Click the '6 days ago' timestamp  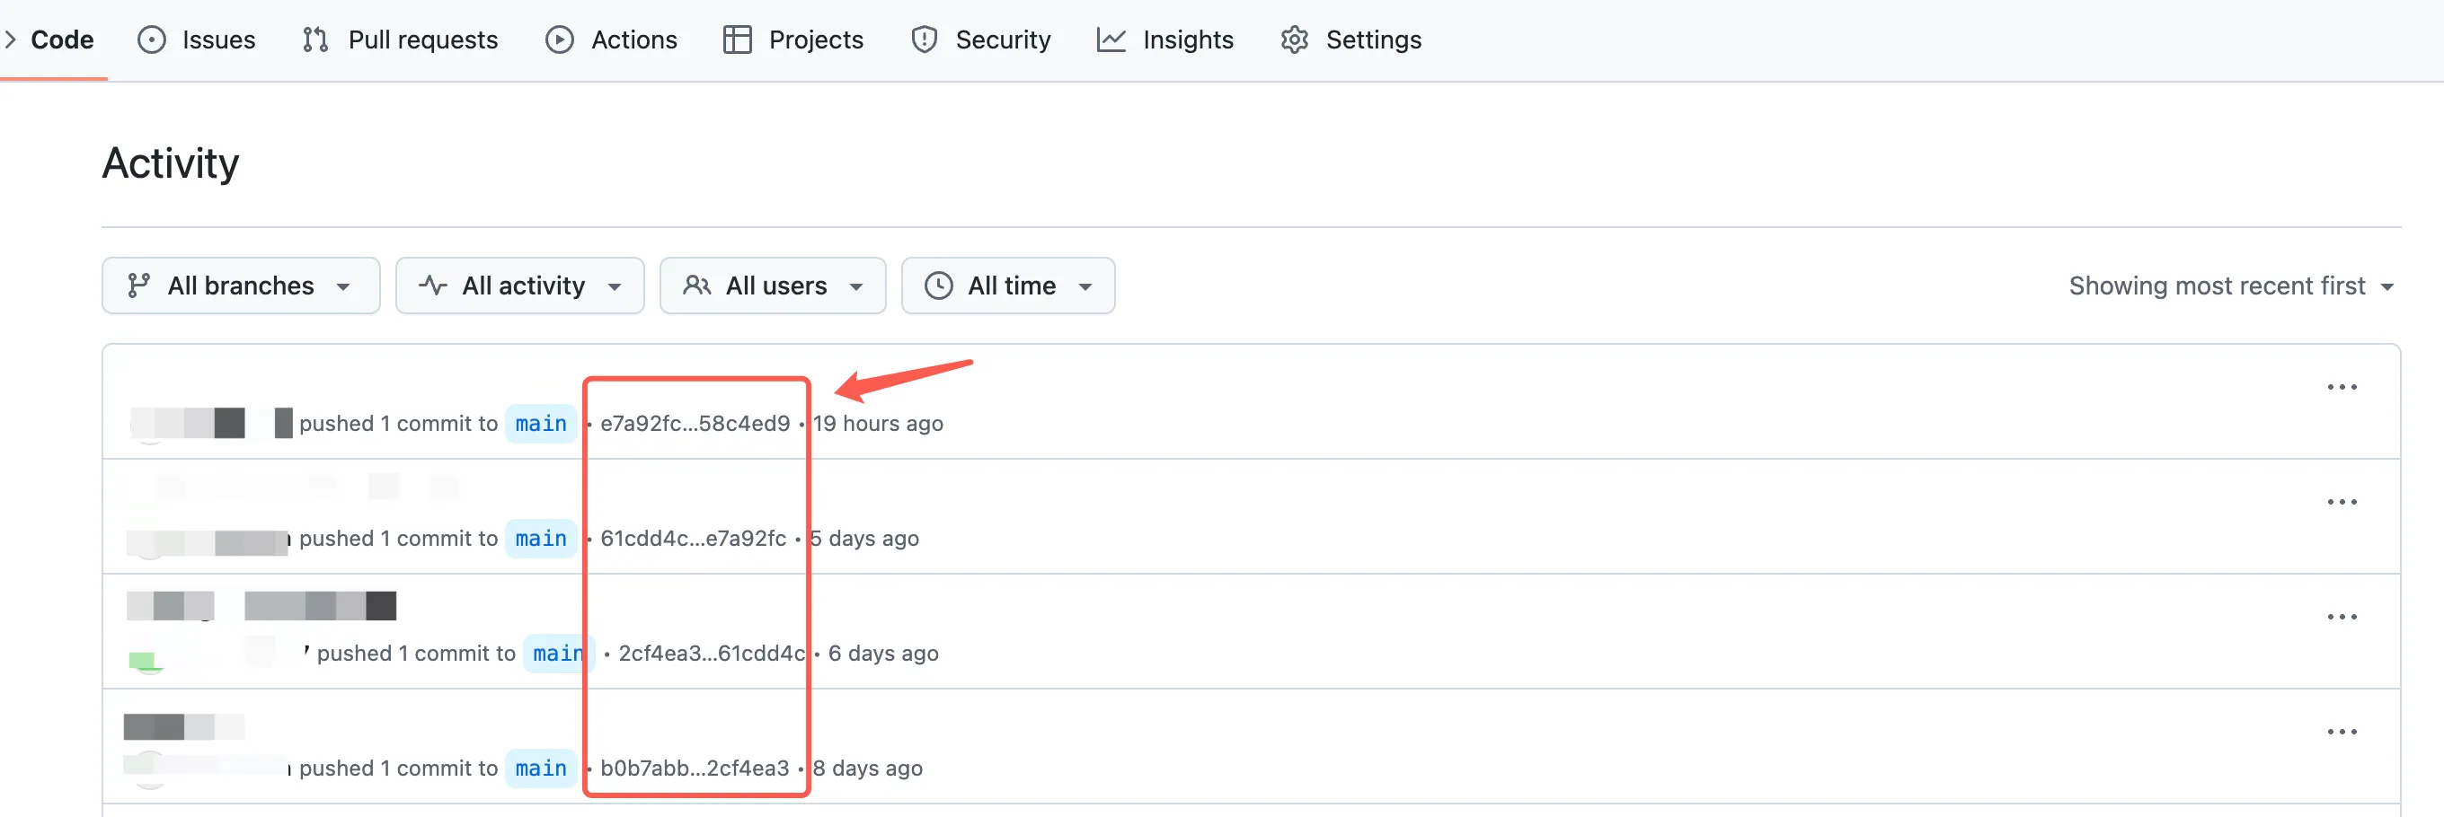(883, 653)
